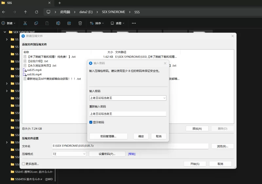262x184 pixels.
Task: Click the Back arrow in Explorer navigation
Action: click(x=4, y=12)
